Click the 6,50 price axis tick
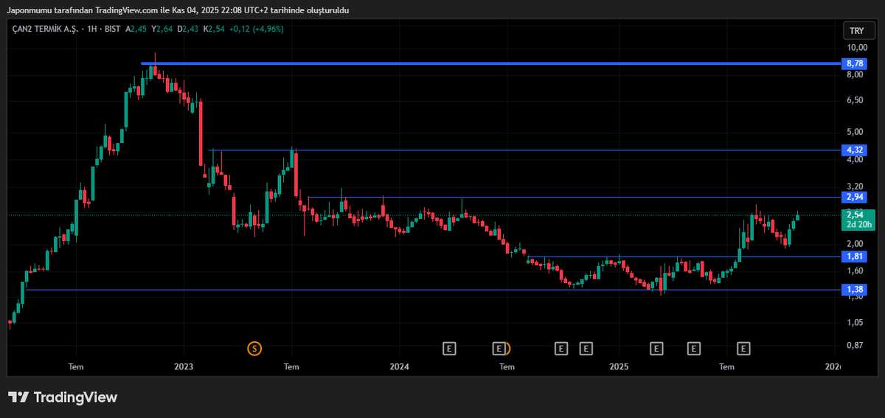 pyautogui.click(x=855, y=100)
